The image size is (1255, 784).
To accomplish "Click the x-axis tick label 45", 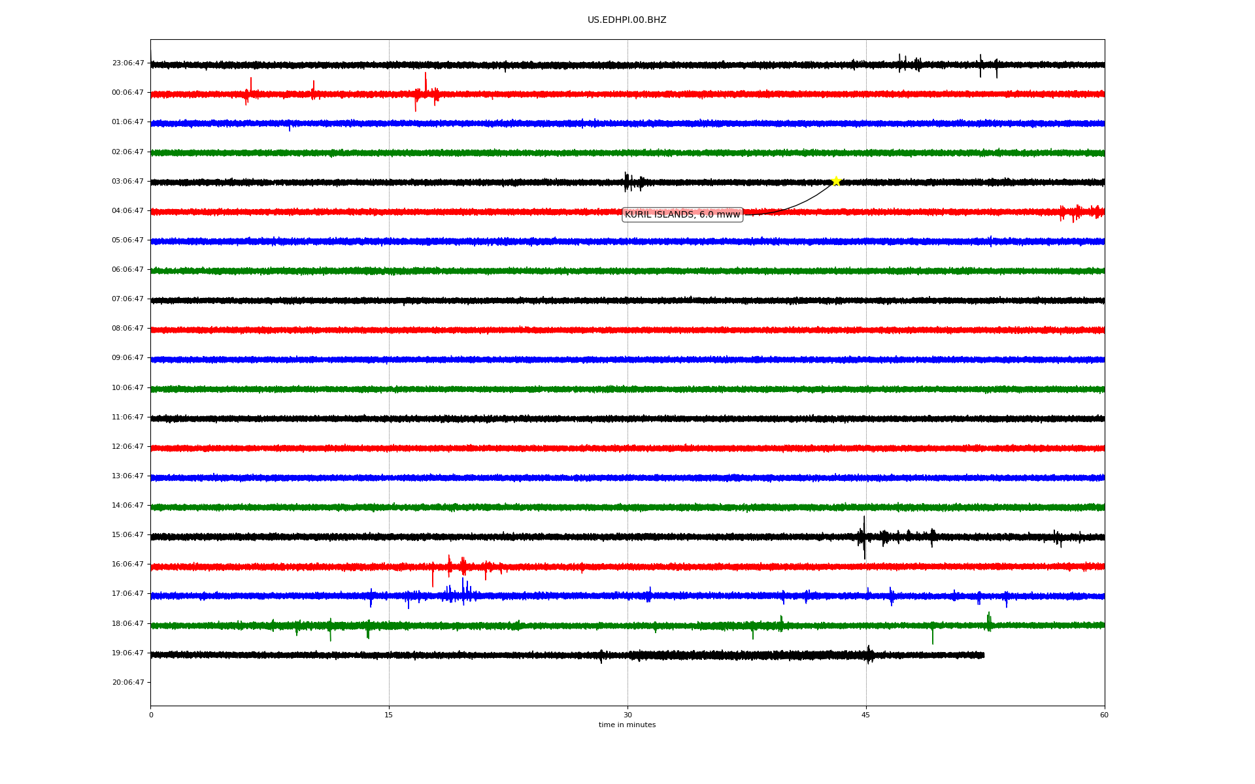I will pos(866,715).
